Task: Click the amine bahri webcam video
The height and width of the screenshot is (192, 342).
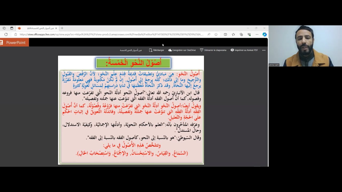Action: coord(305,46)
